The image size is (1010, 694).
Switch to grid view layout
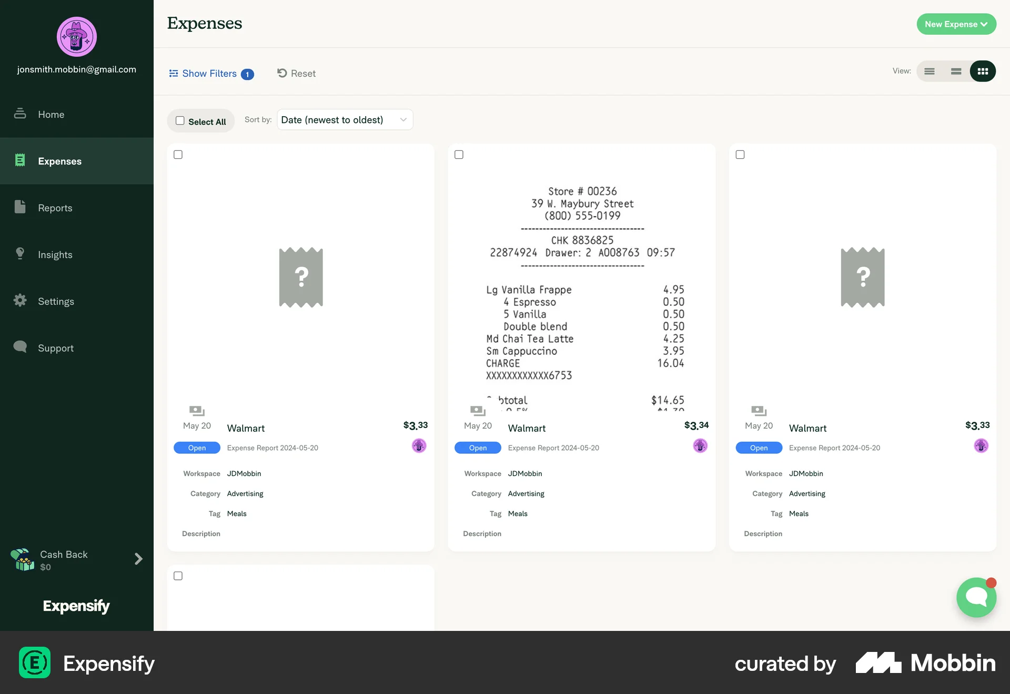(x=982, y=71)
